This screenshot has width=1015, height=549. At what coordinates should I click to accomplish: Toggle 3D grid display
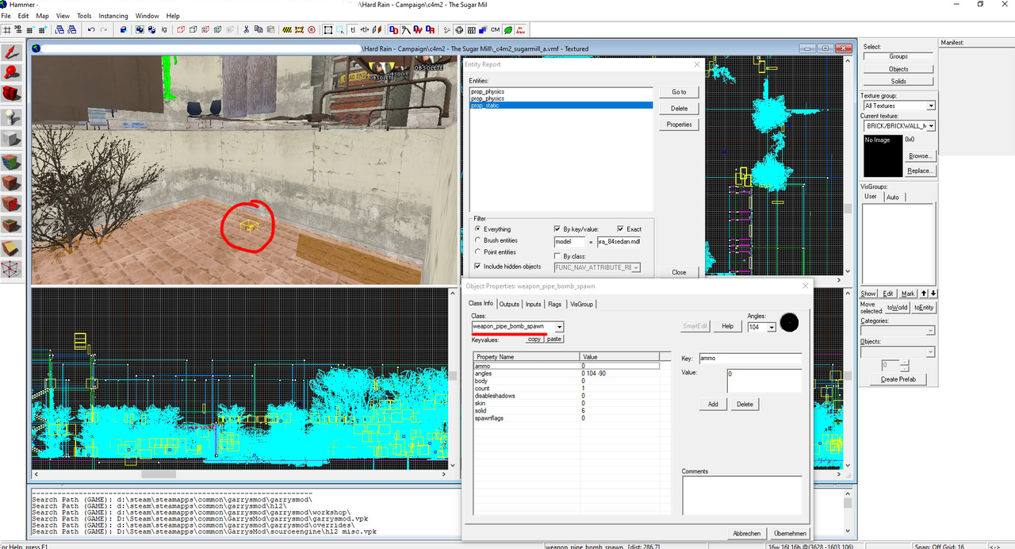click(x=18, y=29)
